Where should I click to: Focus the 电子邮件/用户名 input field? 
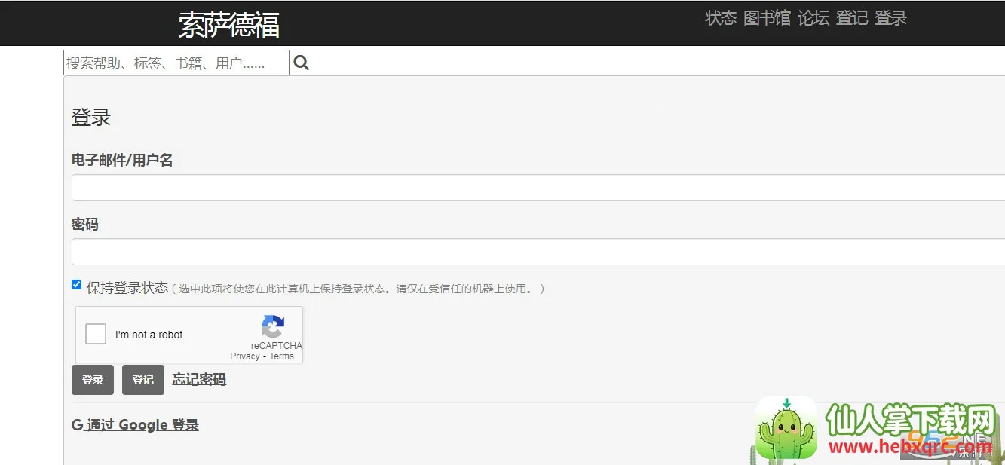pos(538,188)
